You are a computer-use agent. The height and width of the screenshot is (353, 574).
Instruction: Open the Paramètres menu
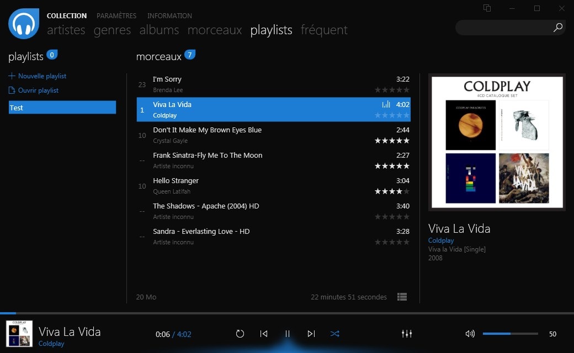(116, 16)
